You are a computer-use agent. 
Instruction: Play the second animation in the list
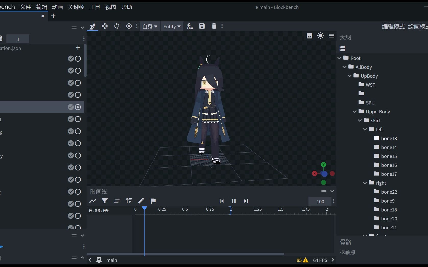[x=78, y=71]
